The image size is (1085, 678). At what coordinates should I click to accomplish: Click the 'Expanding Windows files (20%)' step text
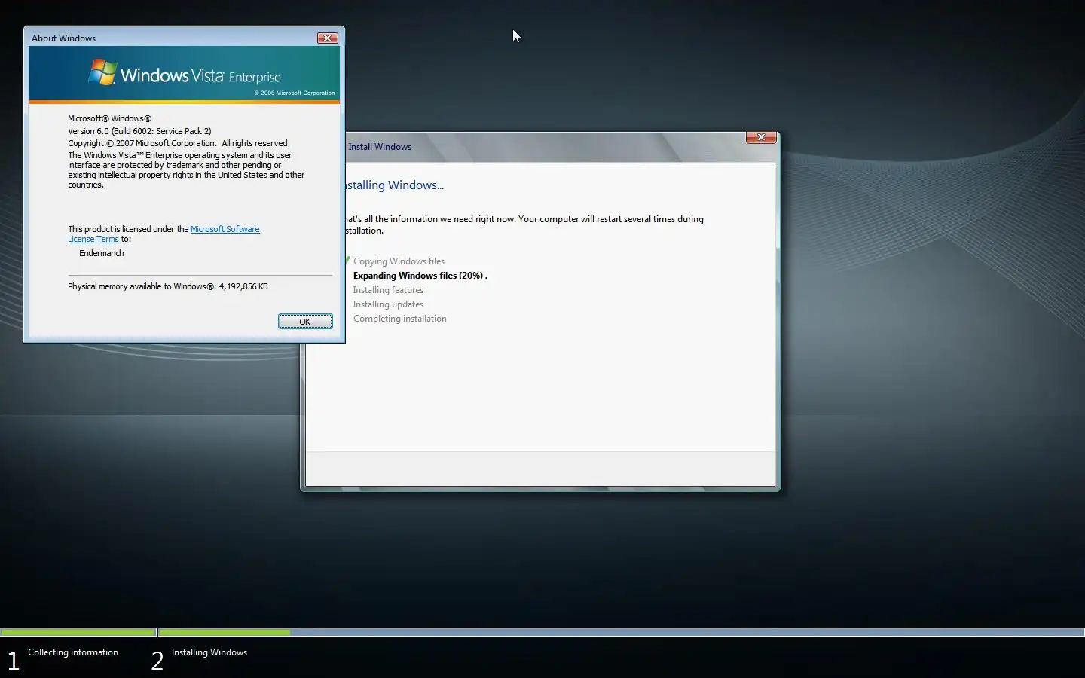420,276
